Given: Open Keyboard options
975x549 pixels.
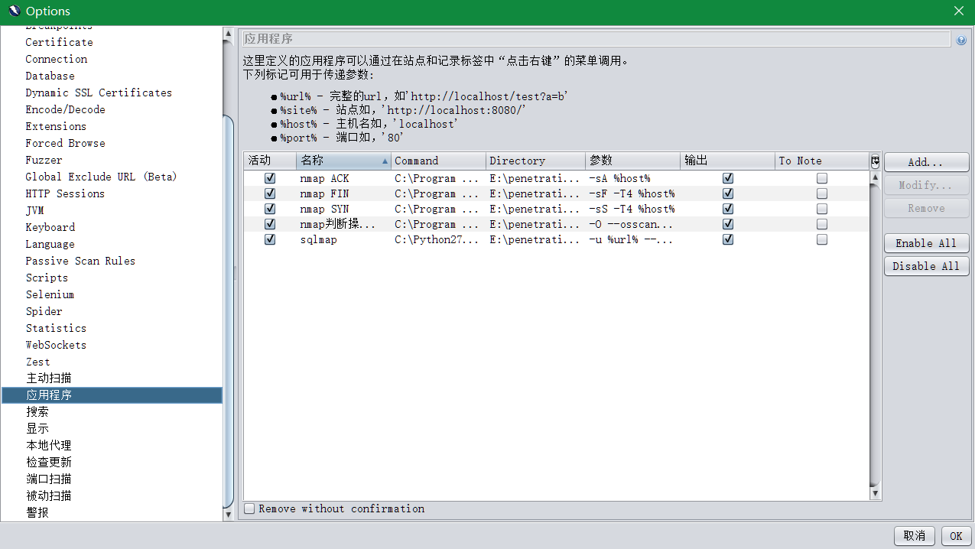Looking at the screenshot, I should [x=50, y=227].
